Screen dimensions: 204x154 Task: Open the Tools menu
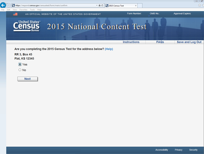point(32,10)
